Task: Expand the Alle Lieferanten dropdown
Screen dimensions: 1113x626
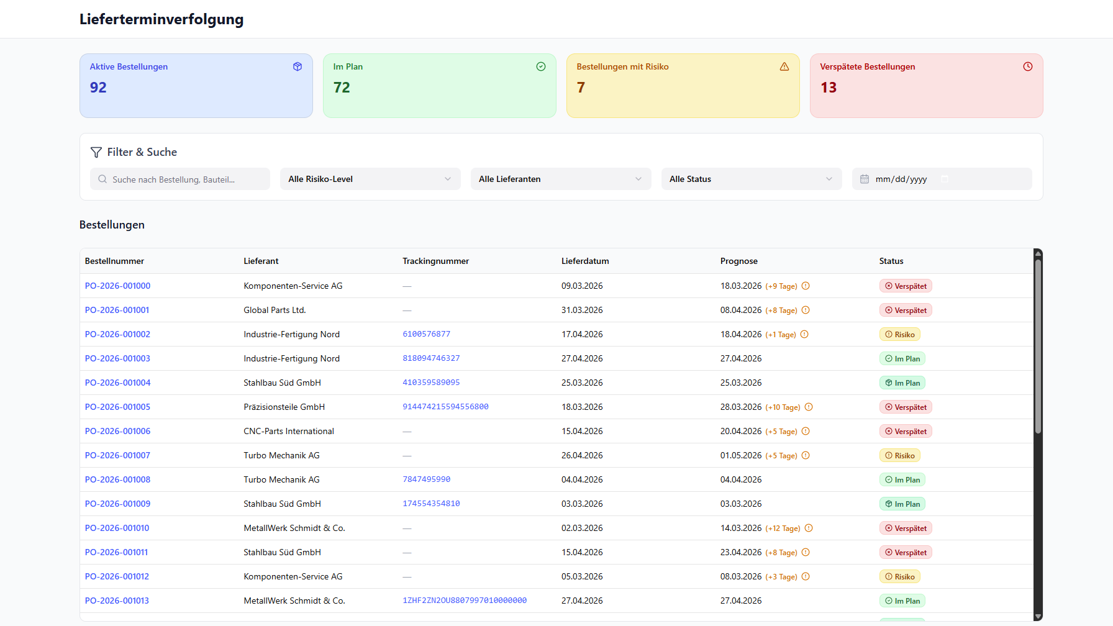Action: point(561,179)
